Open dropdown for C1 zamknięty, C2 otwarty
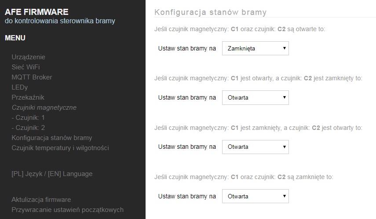This screenshot has width=376, height=219. pos(256,147)
